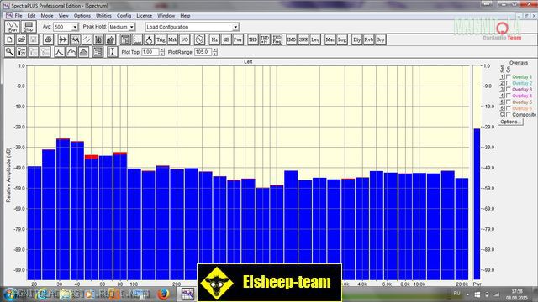Open the Trig trigger settings icon
Viewport: 538px width, 302px height.
coord(161,39)
